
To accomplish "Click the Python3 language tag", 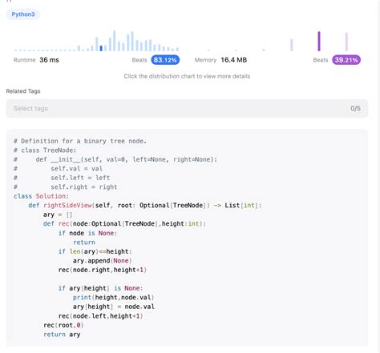I will coord(23,14).
